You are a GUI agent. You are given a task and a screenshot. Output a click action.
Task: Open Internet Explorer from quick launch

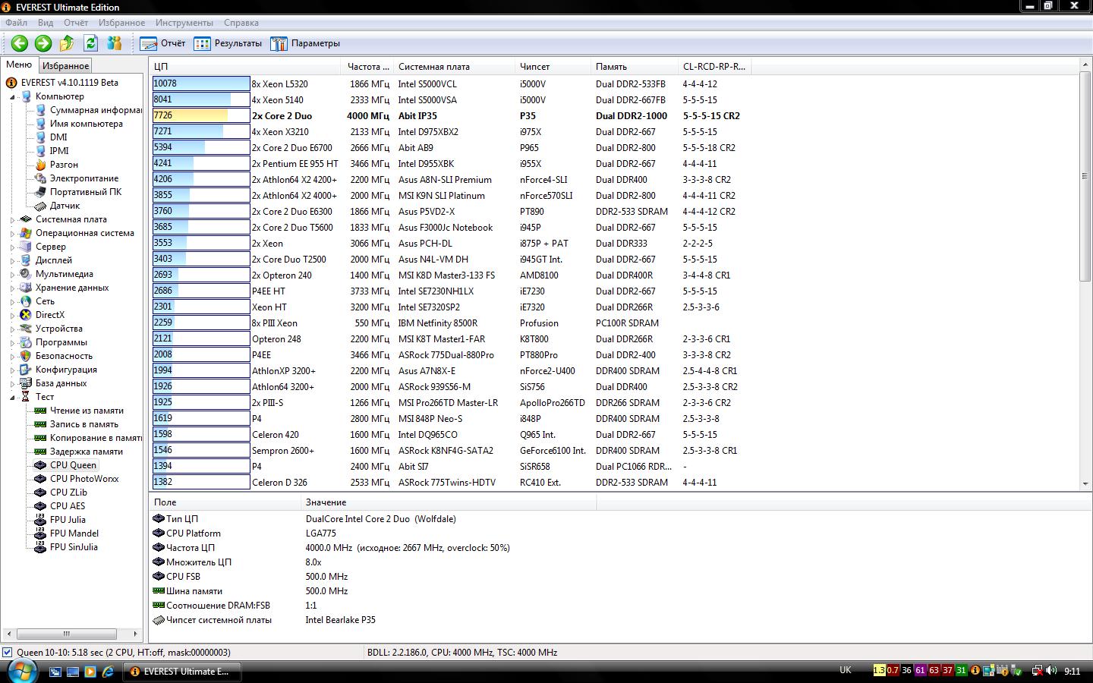coord(108,672)
